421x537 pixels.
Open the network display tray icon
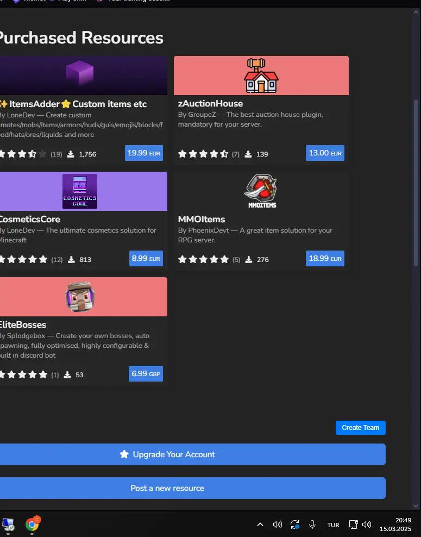pyautogui.click(x=353, y=524)
